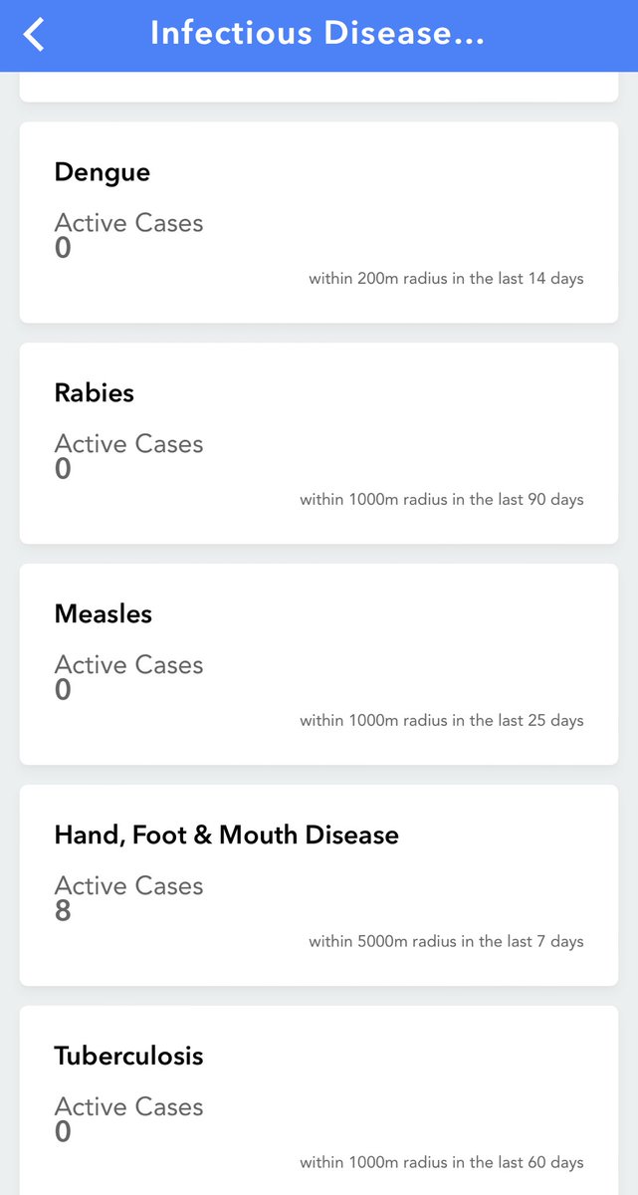Tap Measles 25 days radius note
Image resolution: width=638 pixels, height=1195 pixels.
(441, 721)
